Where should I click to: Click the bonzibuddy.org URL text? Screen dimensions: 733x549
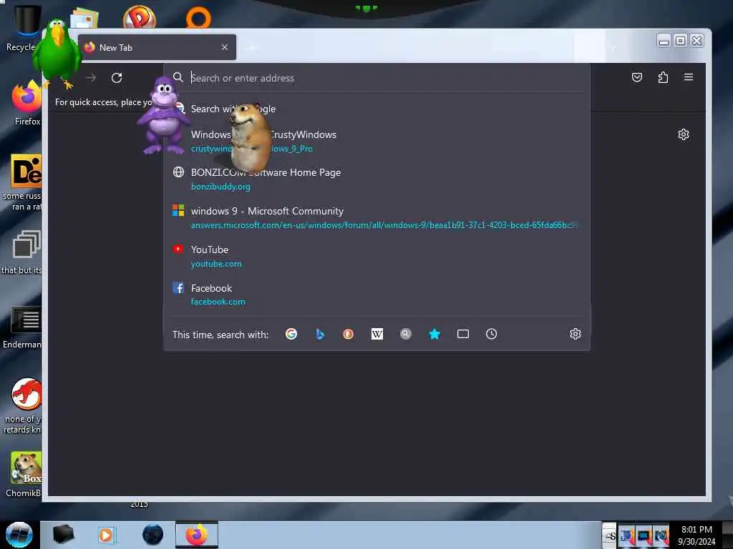[x=220, y=187]
